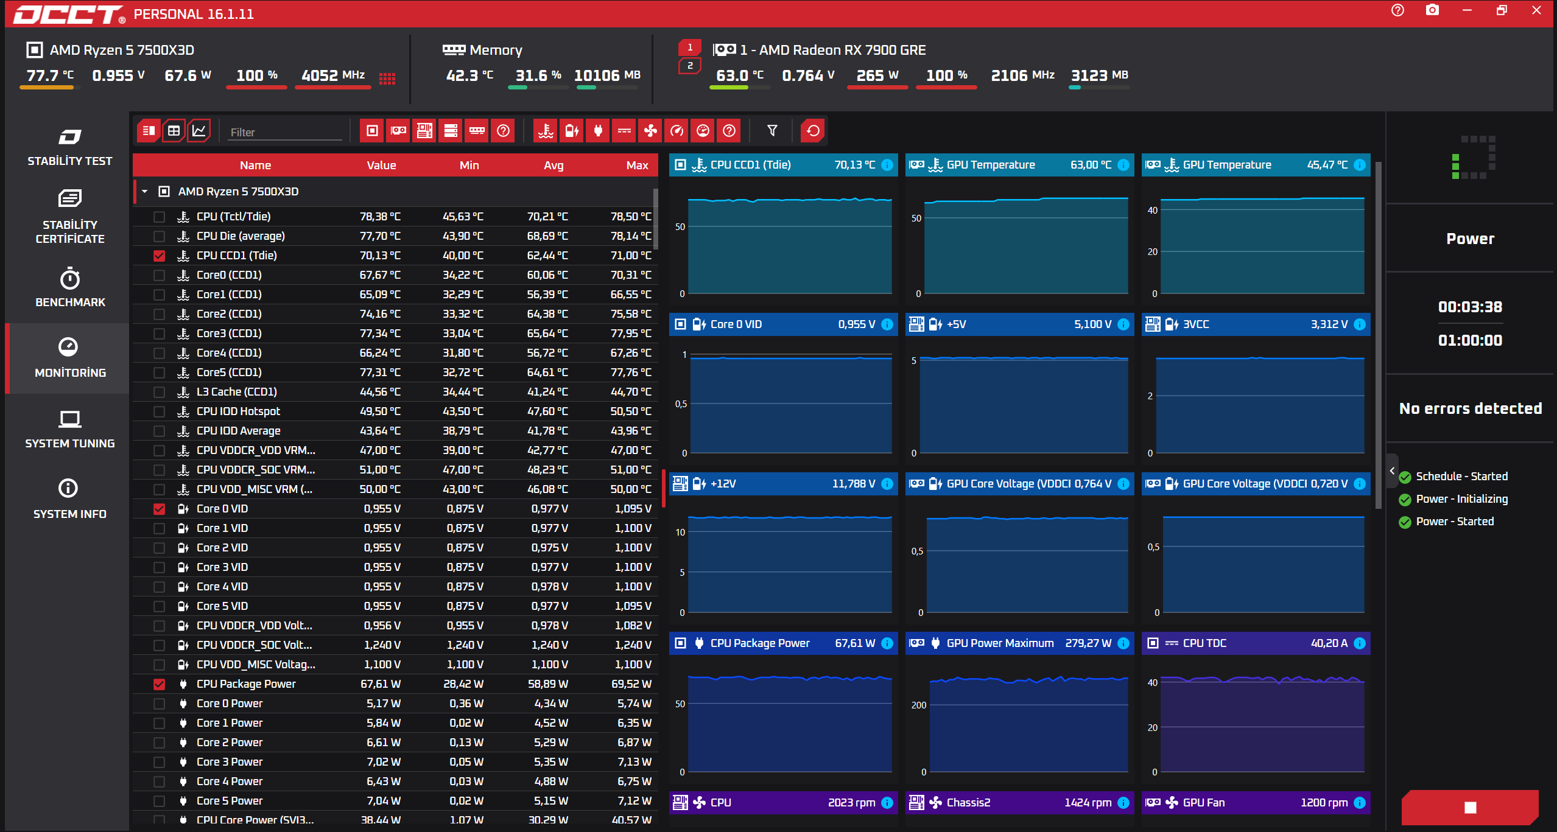The width and height of the screenshot is (1557, 832).
Task: Check the CPU (Tctl/Tdie) row checkbox
Action: (160, 217)
